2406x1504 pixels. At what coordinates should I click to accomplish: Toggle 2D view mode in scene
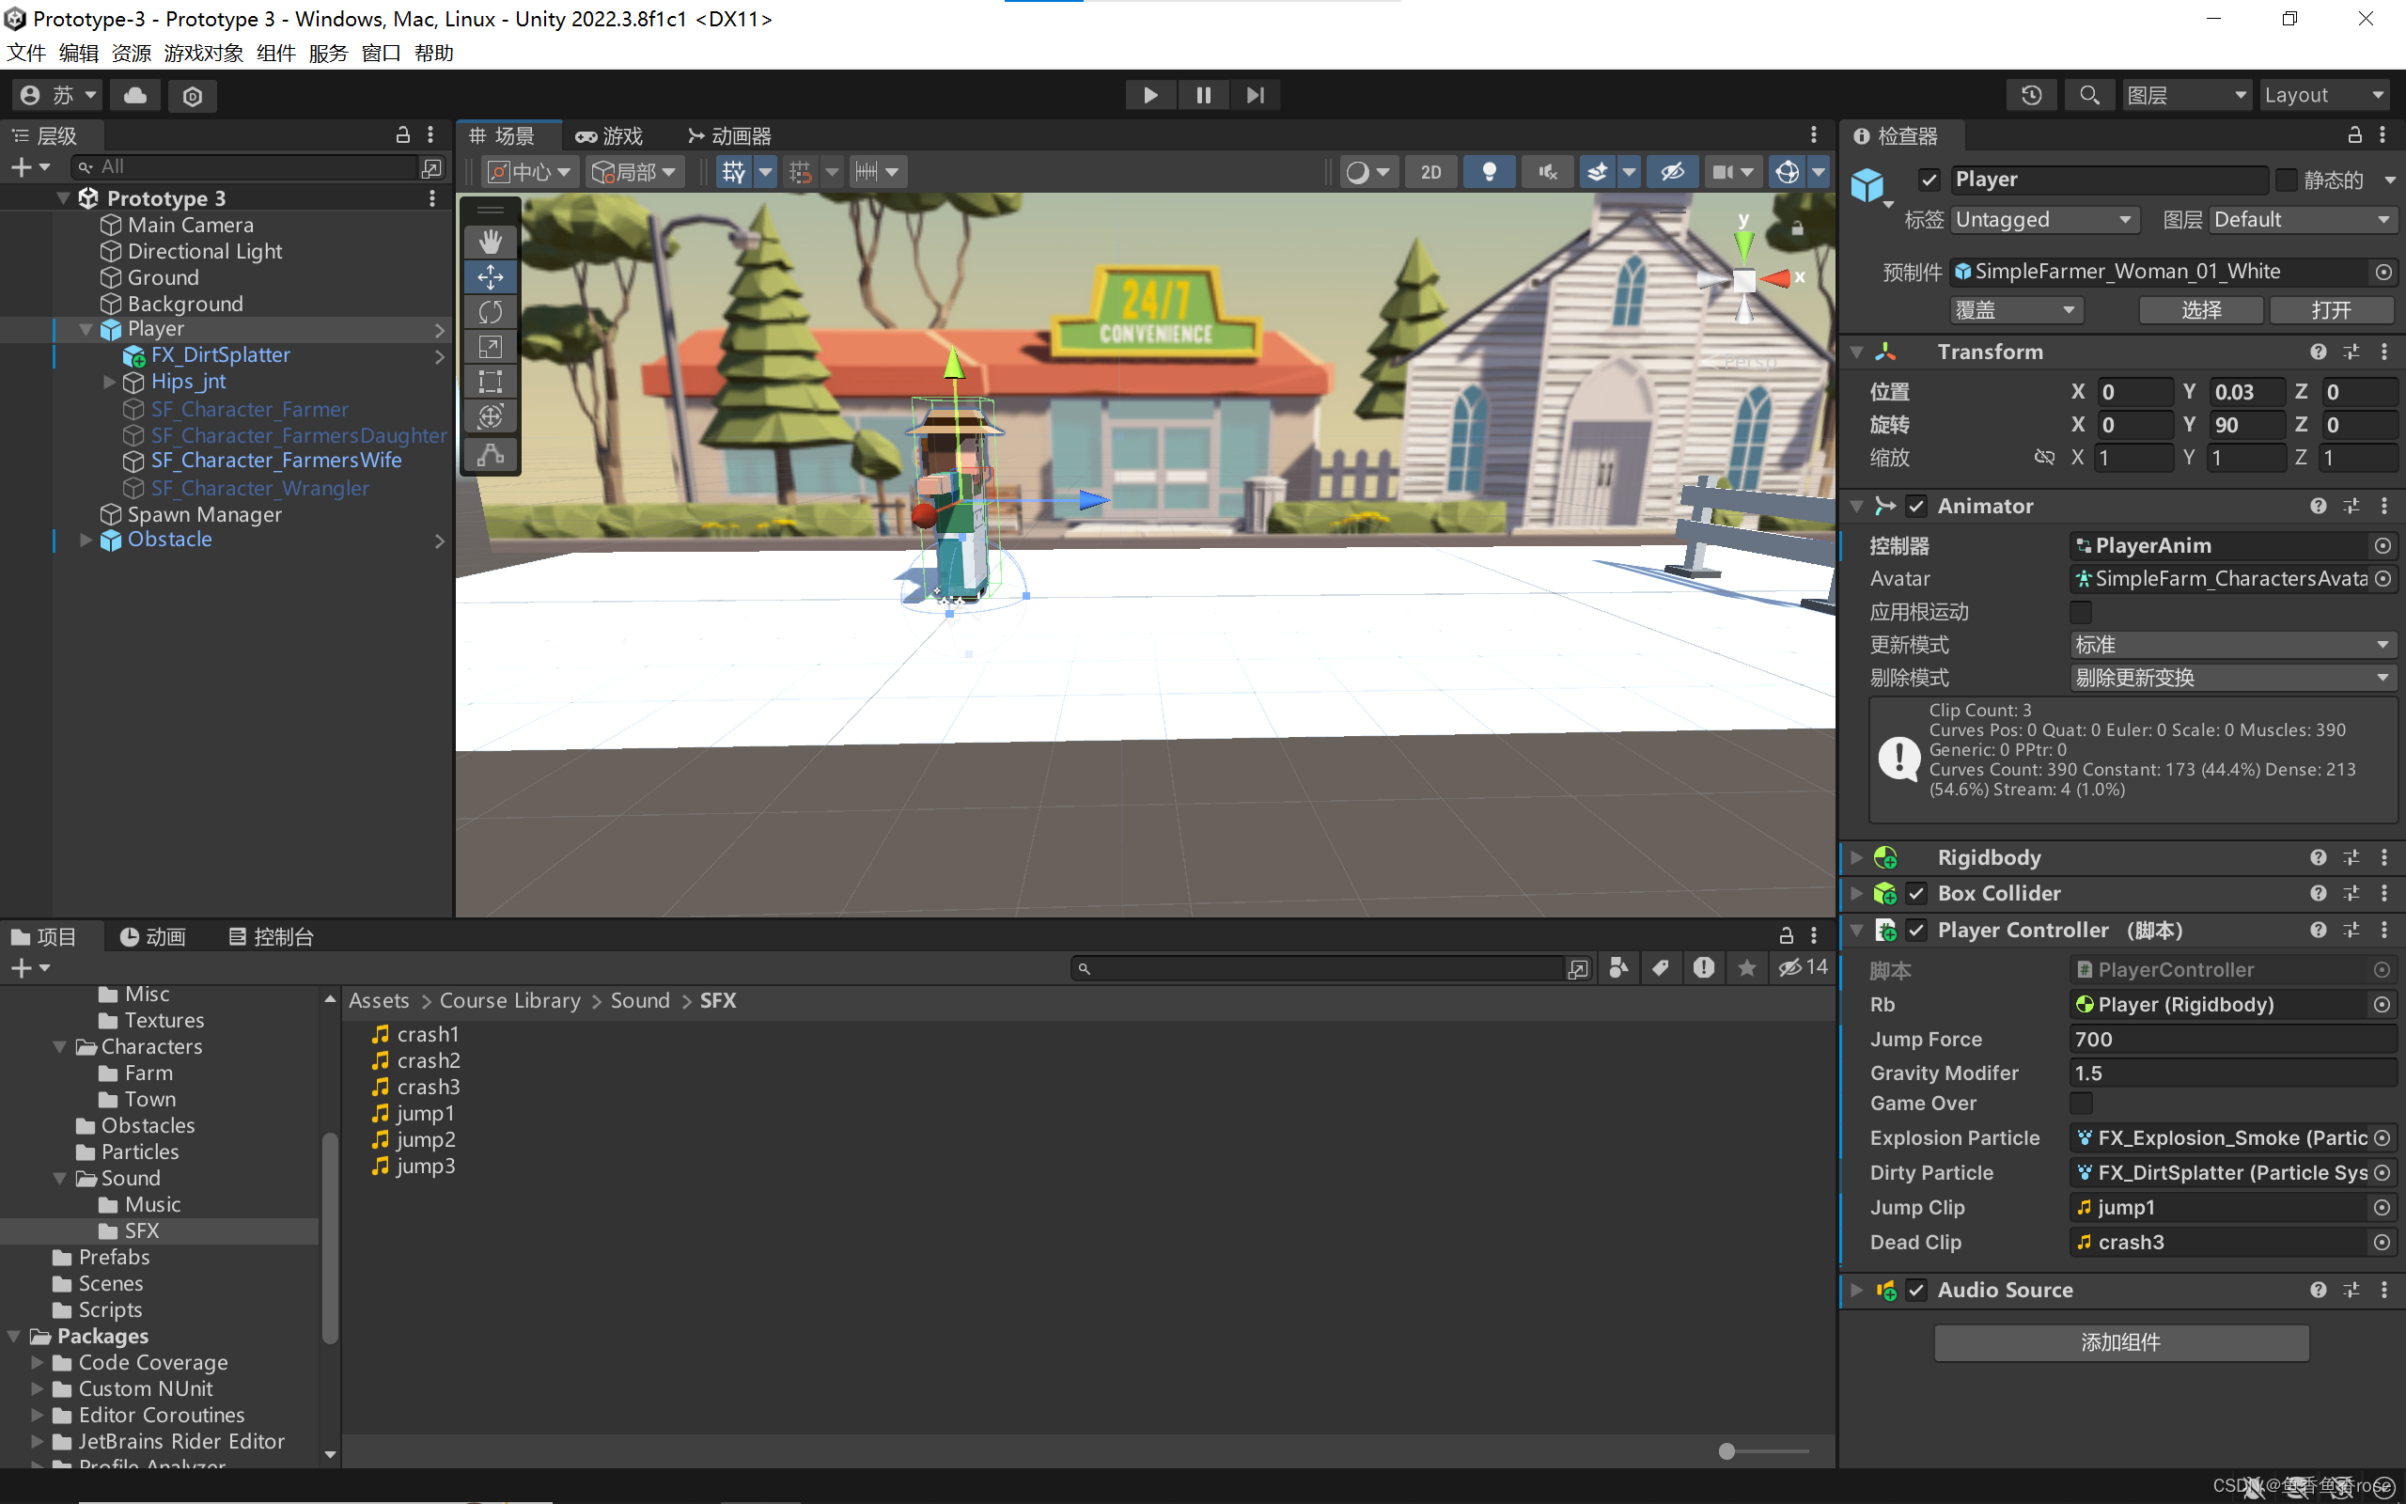pos(1430,172)
